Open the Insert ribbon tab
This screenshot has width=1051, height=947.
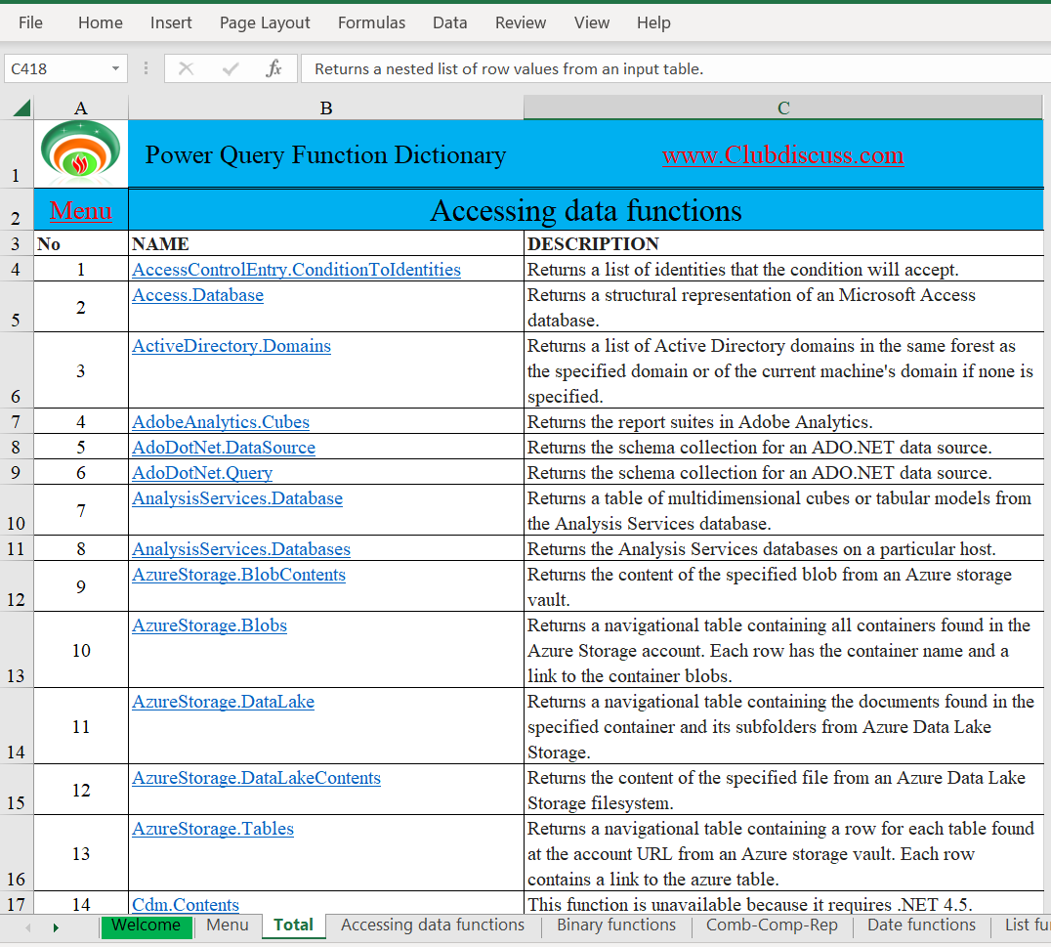(x=171, y=22)
